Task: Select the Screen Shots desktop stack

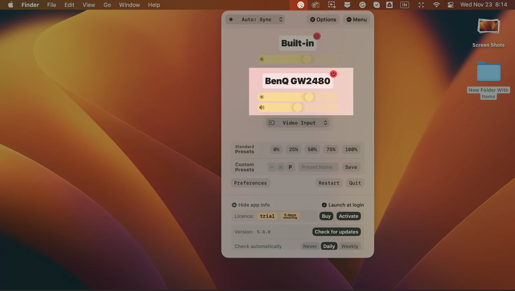Action: point(488,33)
